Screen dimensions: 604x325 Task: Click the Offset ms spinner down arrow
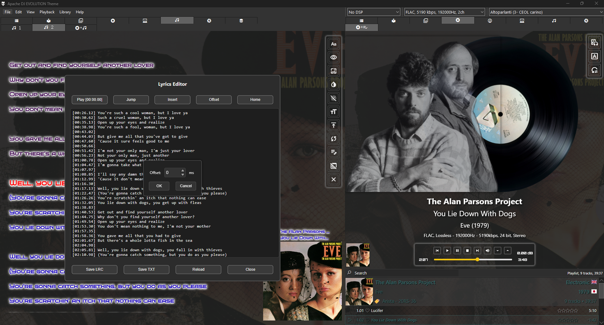(x=183, y=175)
